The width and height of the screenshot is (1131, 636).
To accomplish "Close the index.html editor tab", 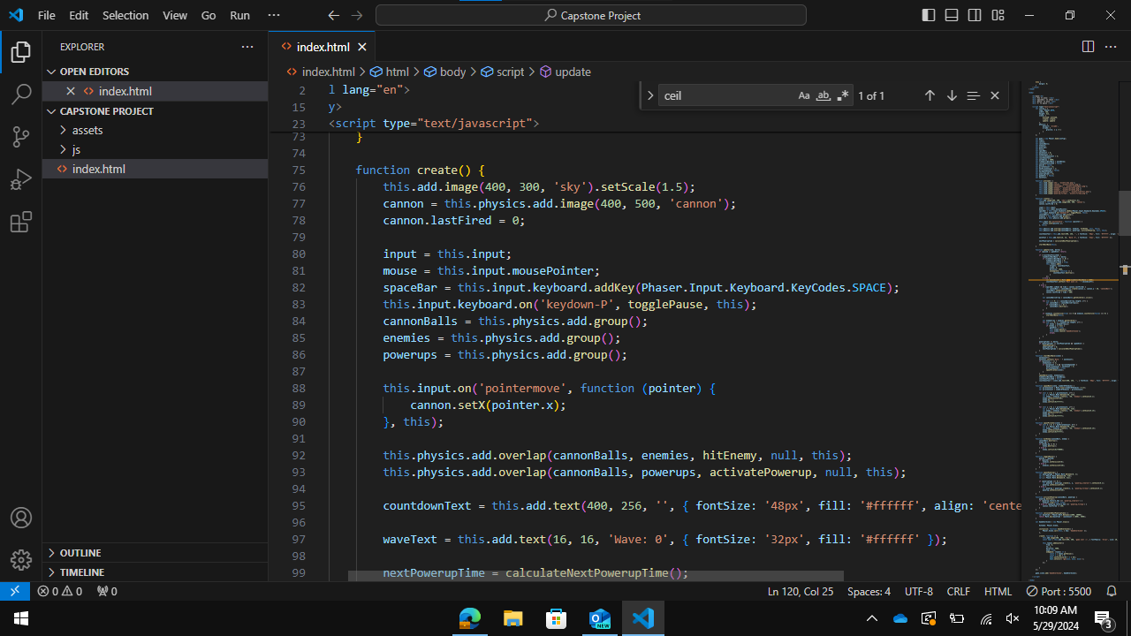I will click(x=362, y=47).
